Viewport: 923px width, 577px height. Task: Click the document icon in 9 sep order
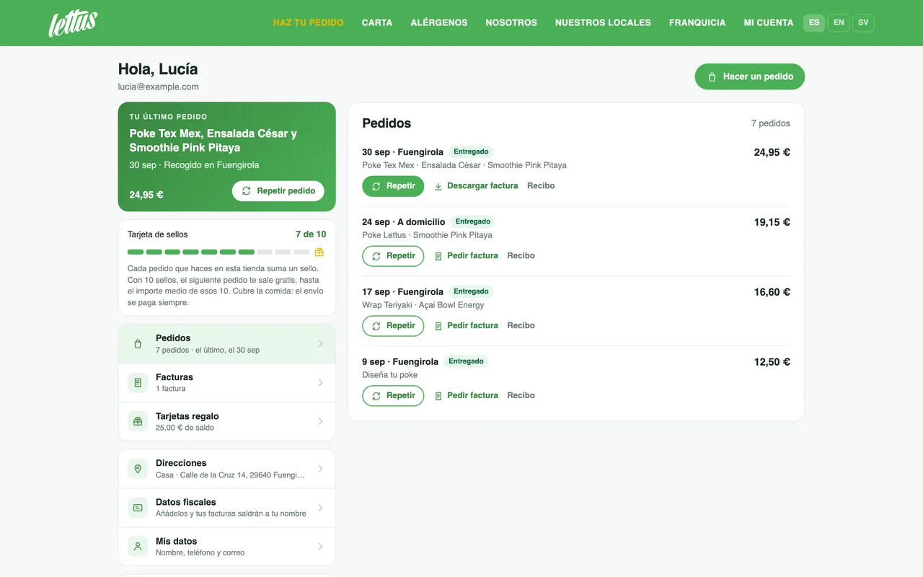[x=438, y=396]
